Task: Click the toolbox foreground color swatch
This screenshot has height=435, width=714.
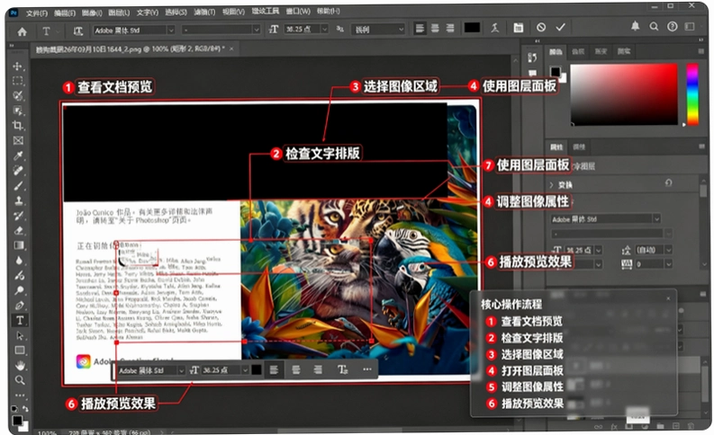Action: 17,421
